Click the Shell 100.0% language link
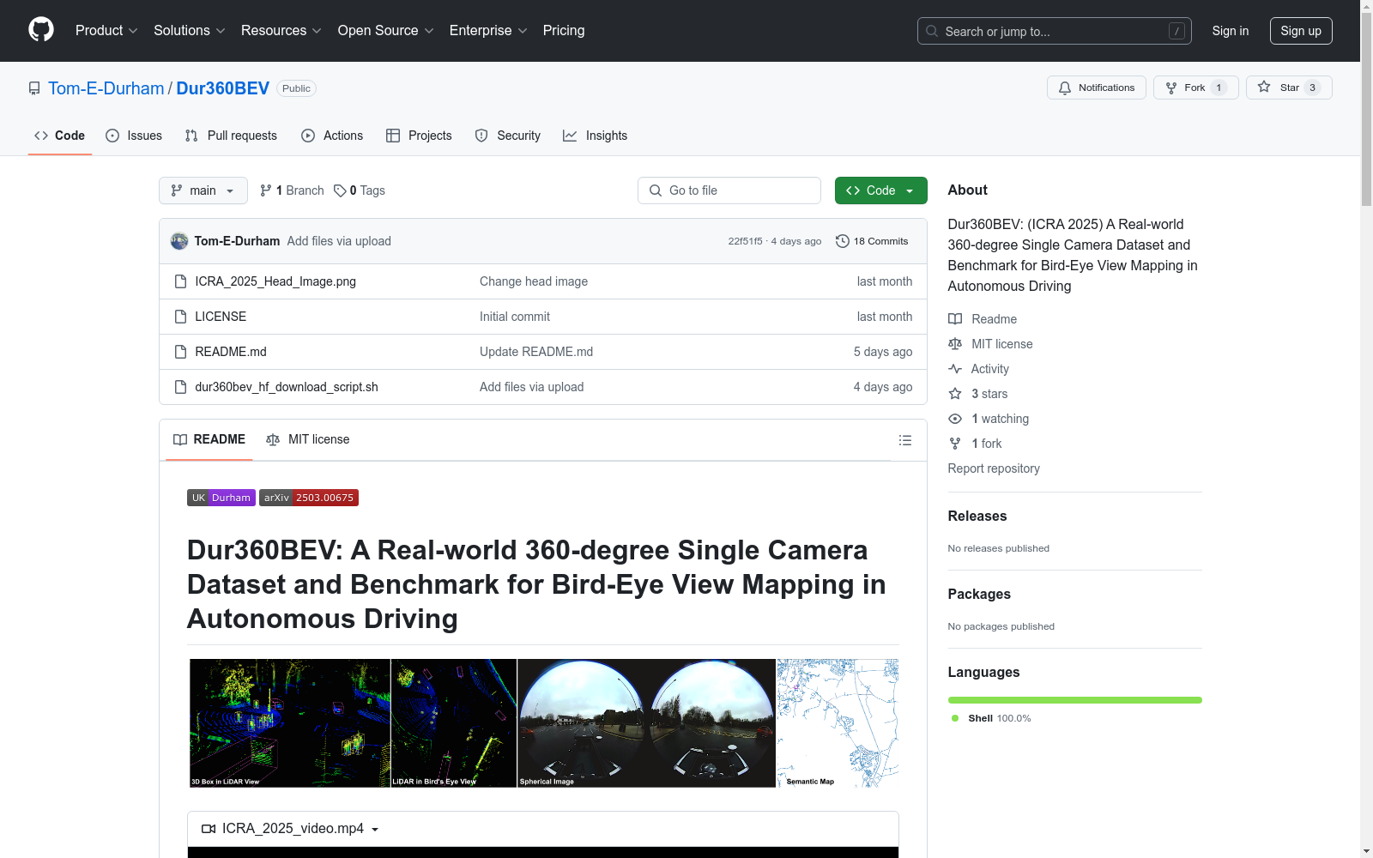1373x858 pixels. click(991, 718)
